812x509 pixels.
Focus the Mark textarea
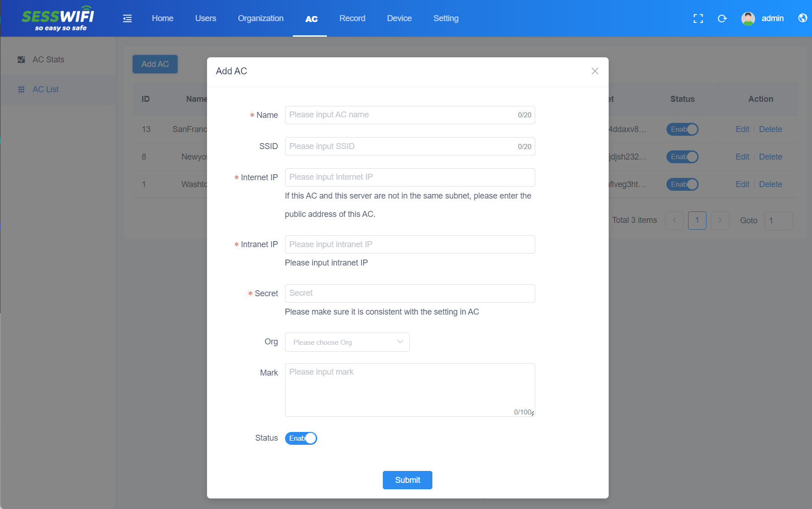pos(410,390)
